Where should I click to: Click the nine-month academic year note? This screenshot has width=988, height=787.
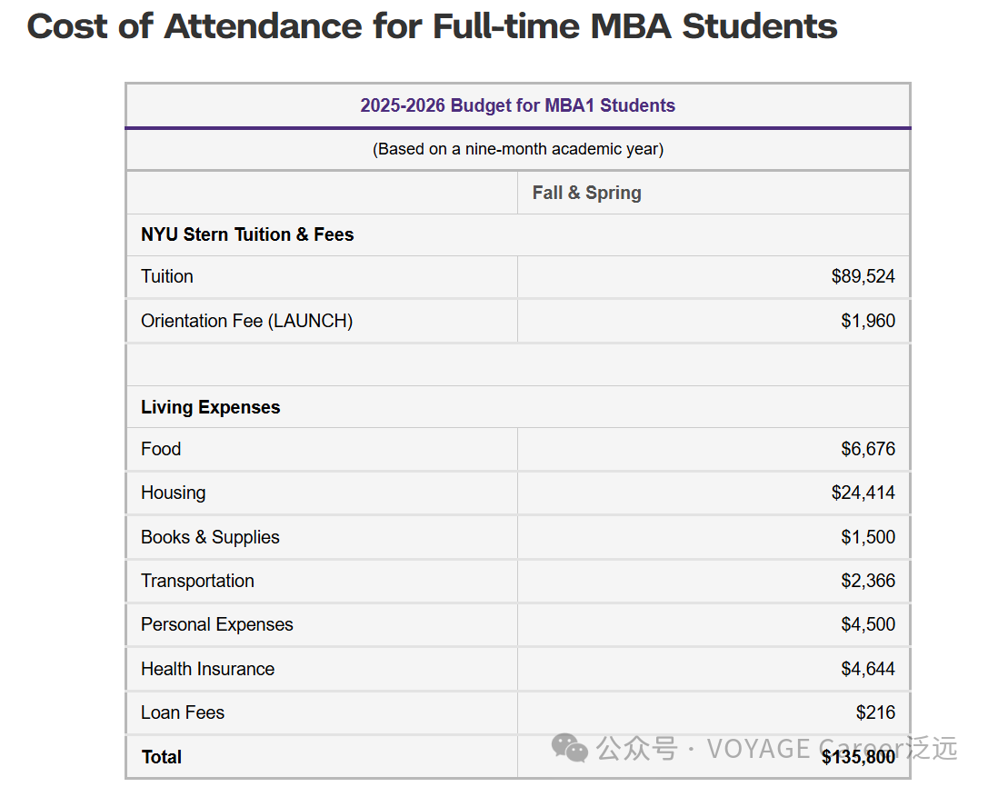(x=517, y=149)
